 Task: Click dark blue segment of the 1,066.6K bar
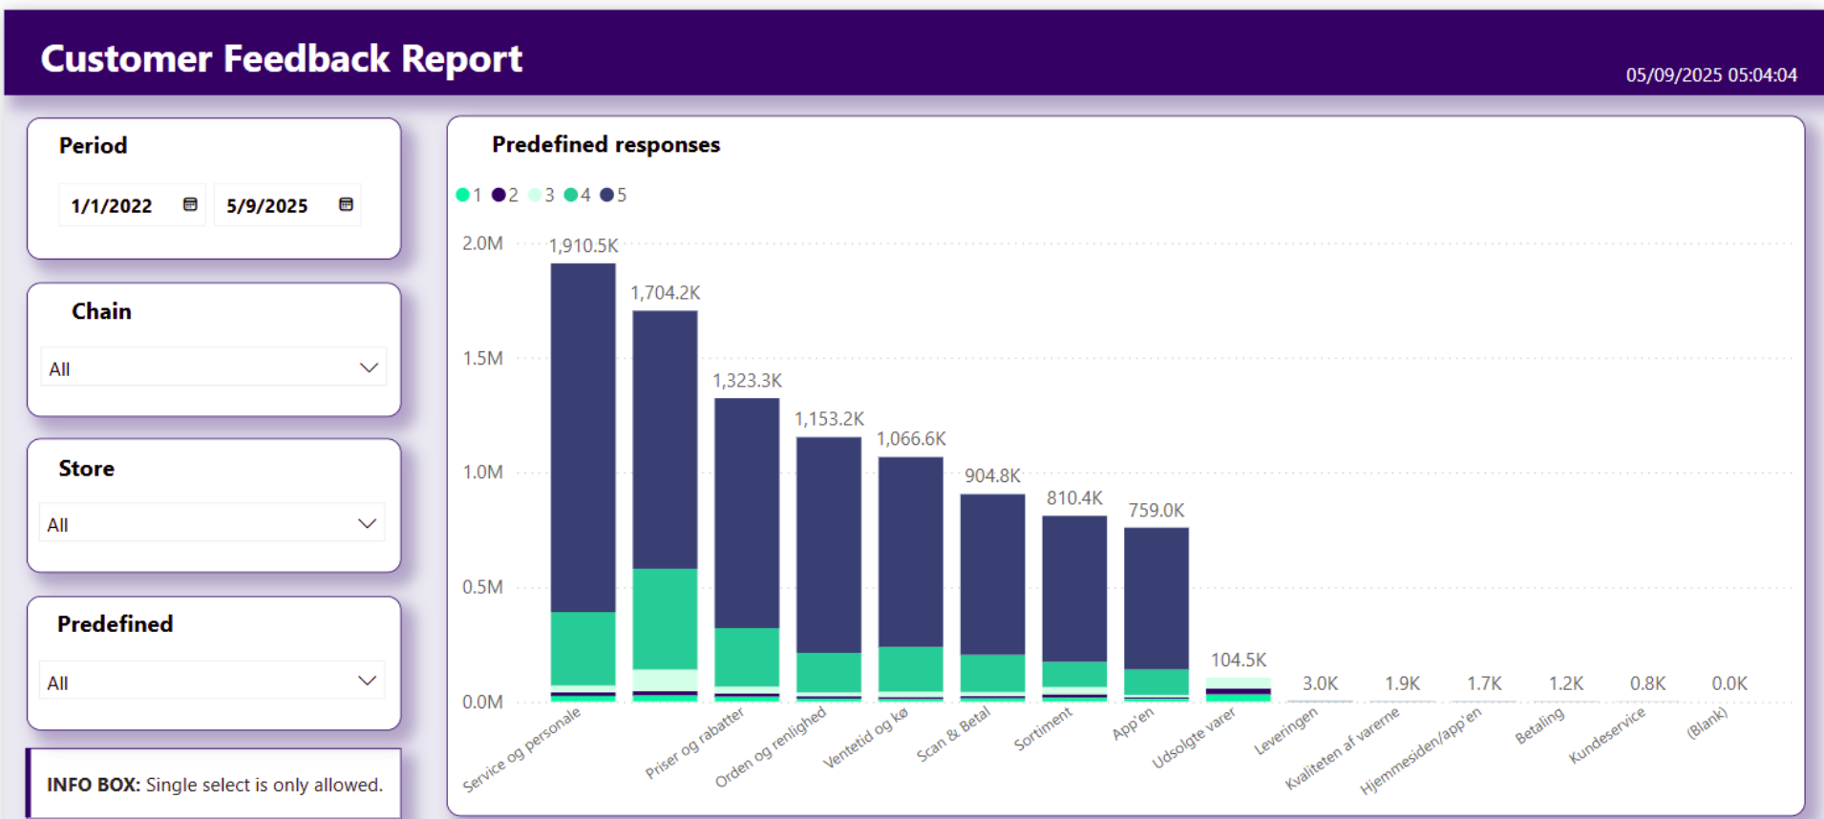coord(911,552)
